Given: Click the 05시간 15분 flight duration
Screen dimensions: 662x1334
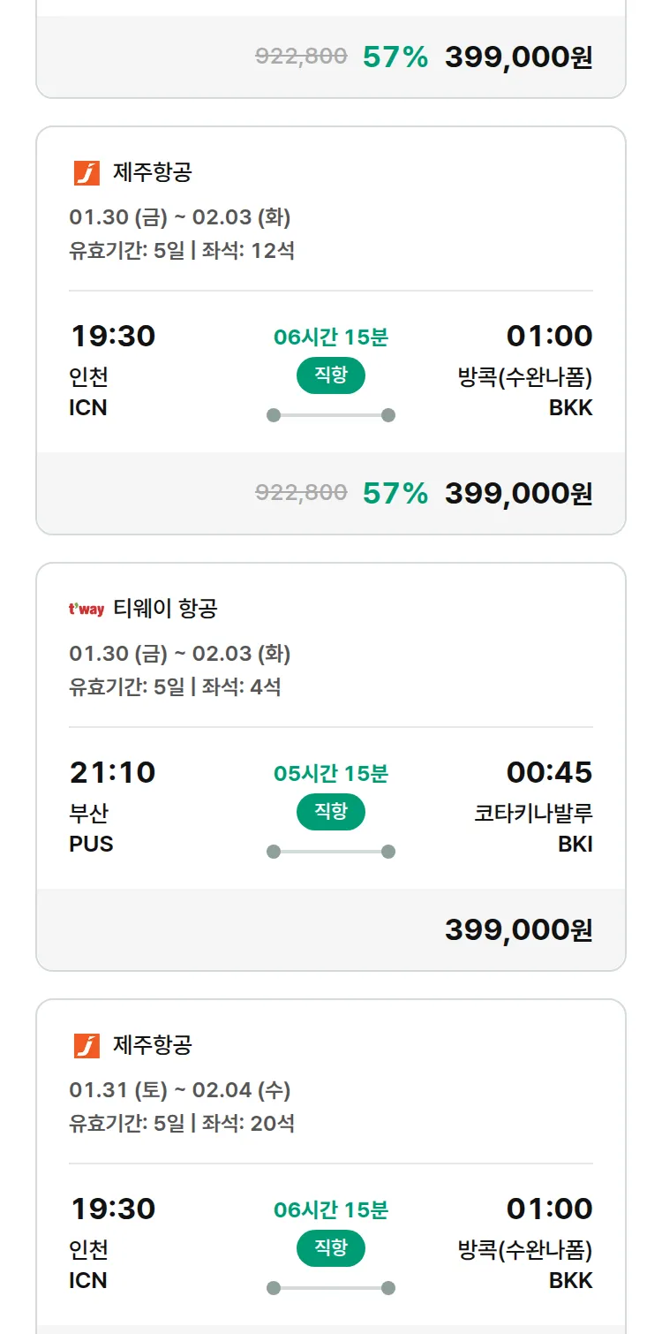Looking at the screenshot, I should [x=331, y=773].
